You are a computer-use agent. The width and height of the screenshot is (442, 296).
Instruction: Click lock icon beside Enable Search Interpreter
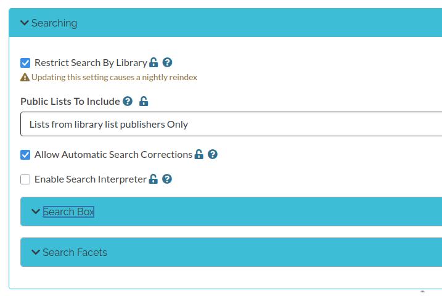pyautogui.click(x=153, y=179)
